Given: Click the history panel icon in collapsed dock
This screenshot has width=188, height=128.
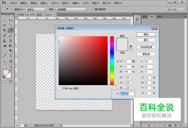Looking at the screenshot, I should 137,19.
